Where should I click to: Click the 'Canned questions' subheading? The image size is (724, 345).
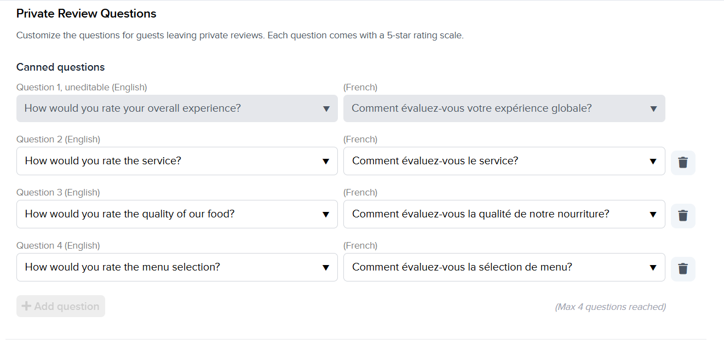[x=60, y=67]
